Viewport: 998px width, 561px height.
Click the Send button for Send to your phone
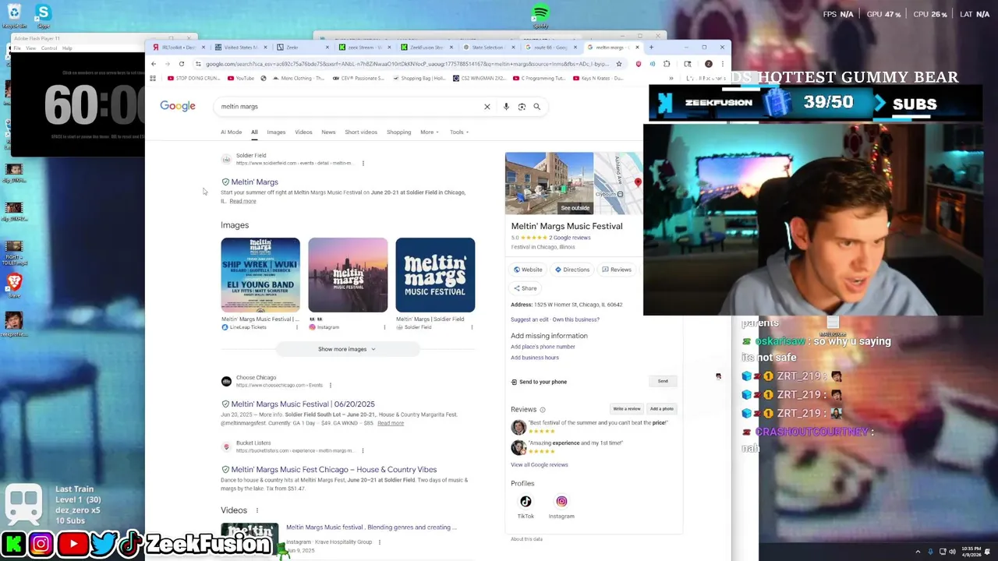663,381
